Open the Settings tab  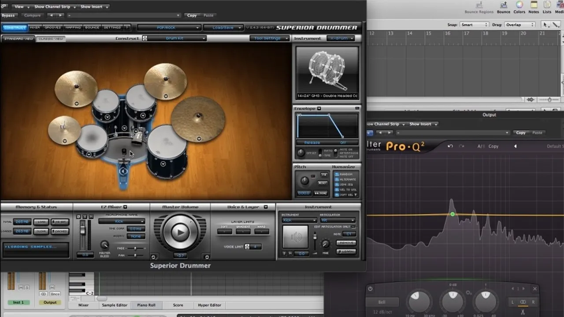click(112, 27)
